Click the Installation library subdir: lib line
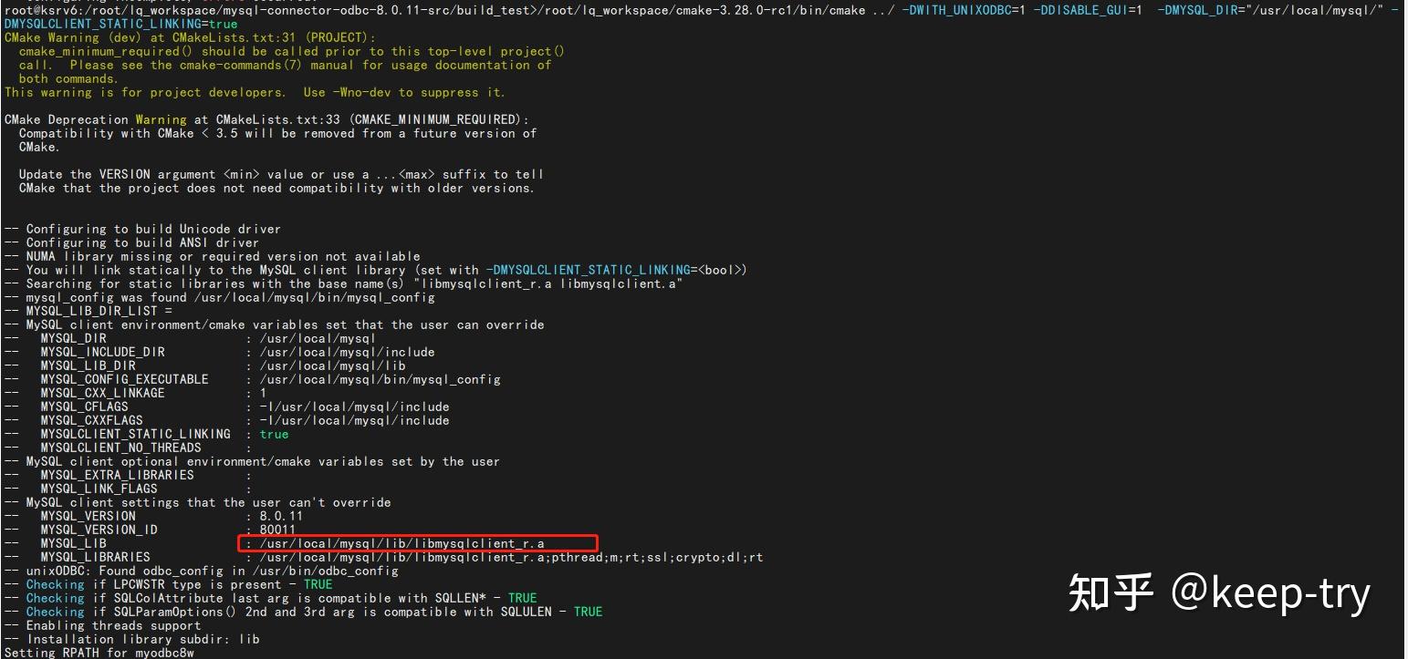Viewport: 1408px width, 659px height. [x=132, y=639]
